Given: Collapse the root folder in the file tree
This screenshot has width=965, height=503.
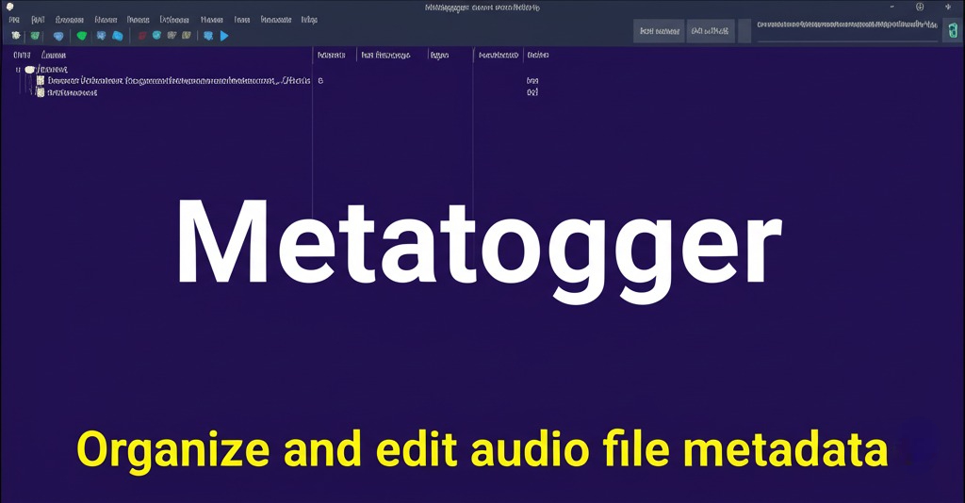Looking at the screenshot, I should [x=18, y=70].
